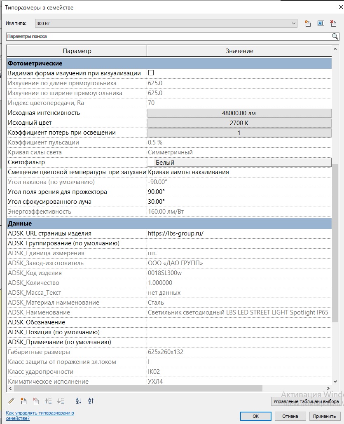Click the Коэффициент пульсации value 0.5 %
The height and width of the screenshot is (424, 344).
pos(155,142)
